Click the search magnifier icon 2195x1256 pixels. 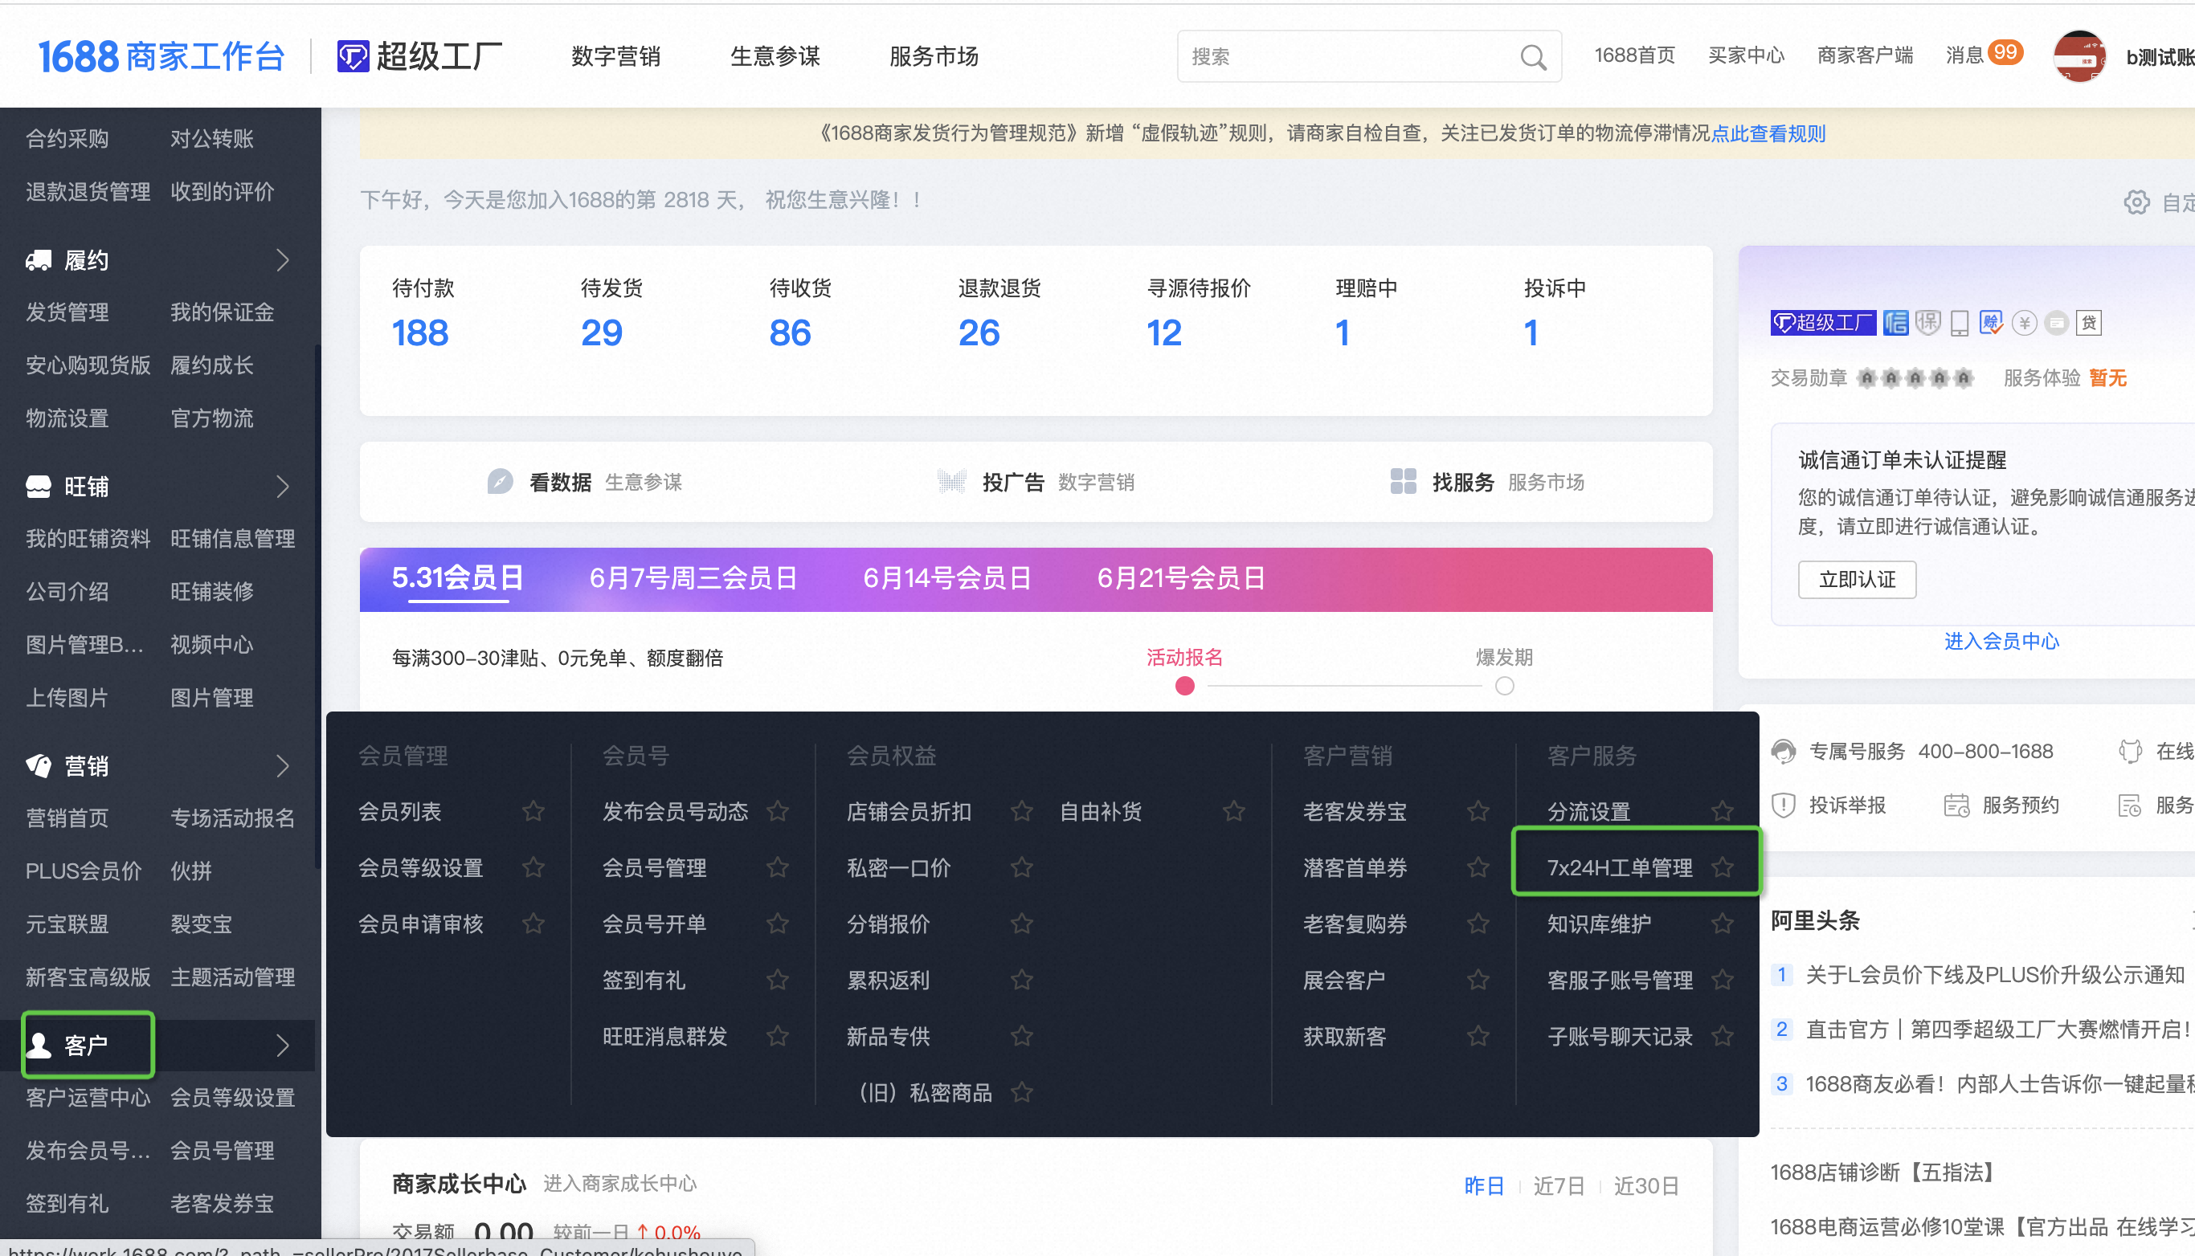click(1532, 57)
